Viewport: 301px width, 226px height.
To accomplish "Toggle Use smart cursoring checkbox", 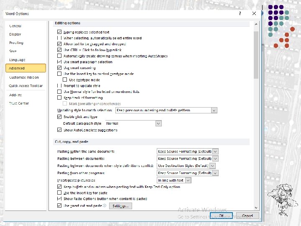I will (59, 68).
